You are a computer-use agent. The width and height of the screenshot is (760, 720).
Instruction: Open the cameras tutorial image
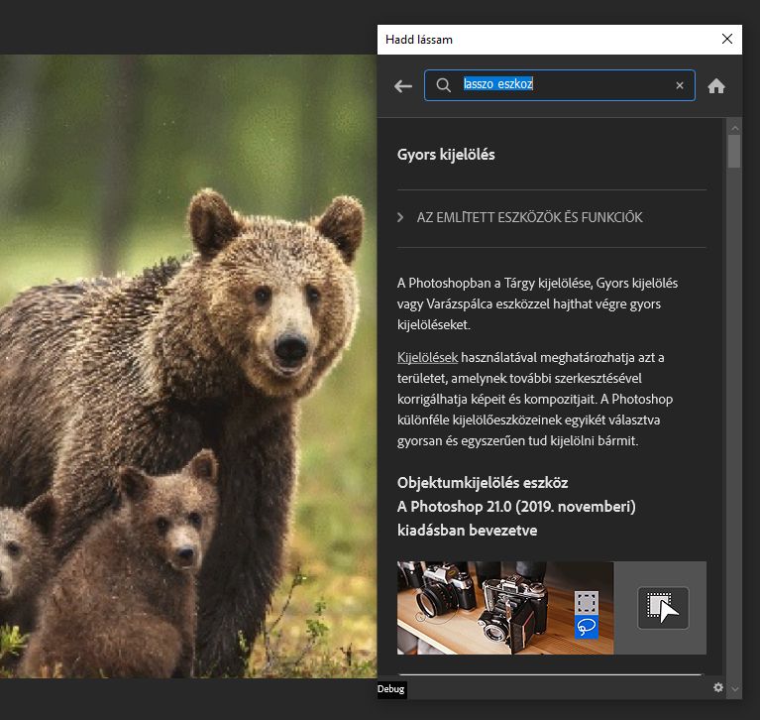pos(505,608)
